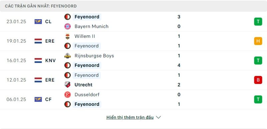Click the Feyenoord crest in the 23.01.25 match
This screenshot has height=129, width=267.
68,17
